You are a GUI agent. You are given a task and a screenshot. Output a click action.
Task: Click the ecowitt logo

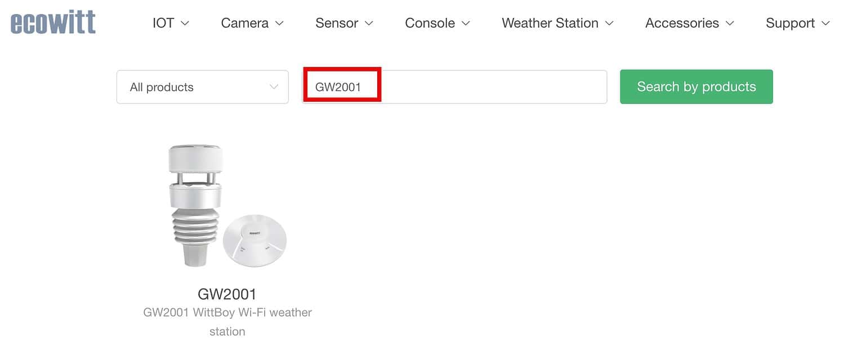click(x=52, y=21)
